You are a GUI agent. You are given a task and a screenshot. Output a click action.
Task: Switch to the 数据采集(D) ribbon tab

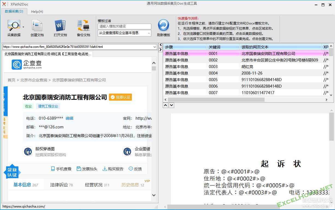coord(14,11)
